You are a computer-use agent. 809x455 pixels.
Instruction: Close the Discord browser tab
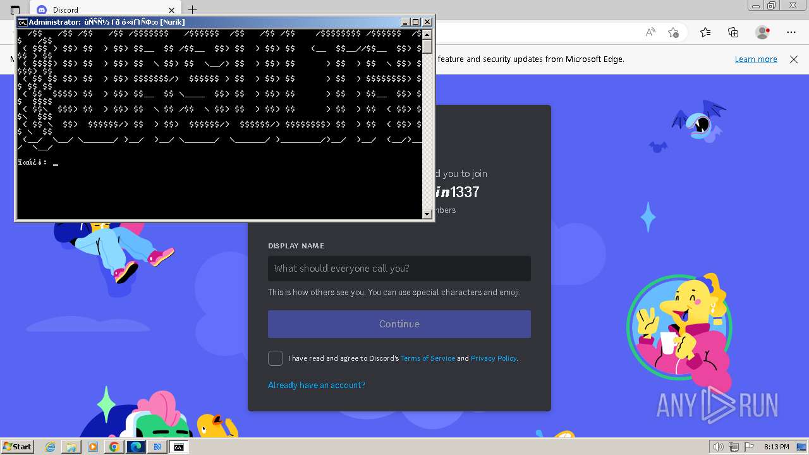(x=172, y=9)
